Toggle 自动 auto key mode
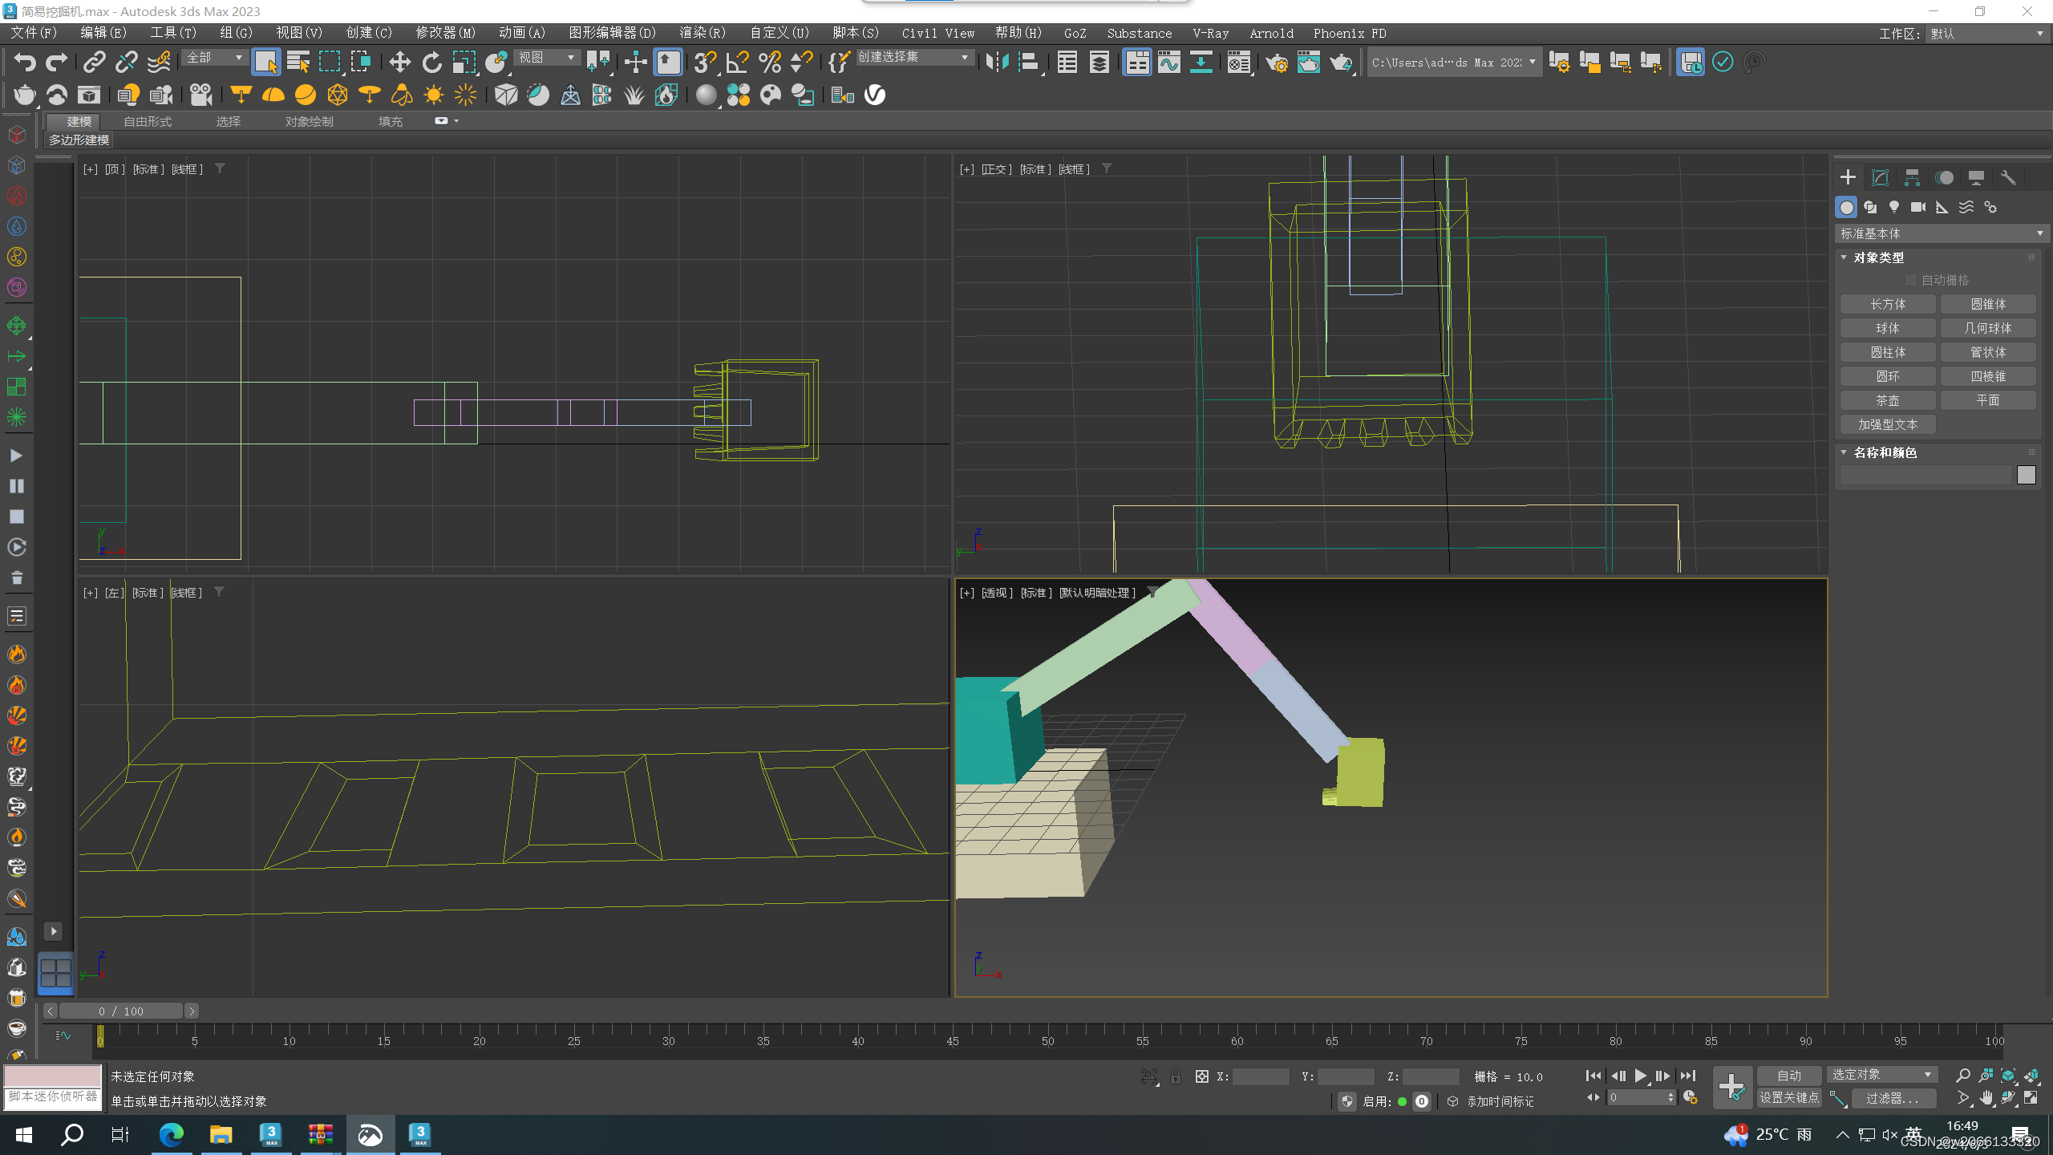This screenshot has height=1155, width=2053. [1788, 1075]
